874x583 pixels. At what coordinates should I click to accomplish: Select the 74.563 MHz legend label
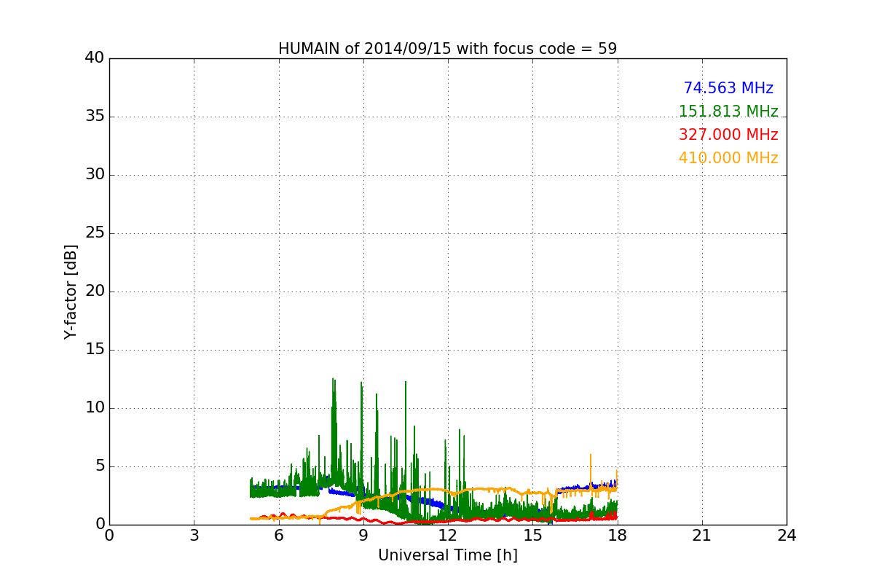[x=728, y=88]
